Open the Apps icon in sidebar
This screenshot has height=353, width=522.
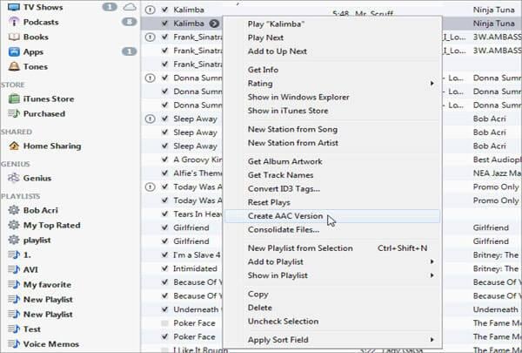click(x=14, y=51)
